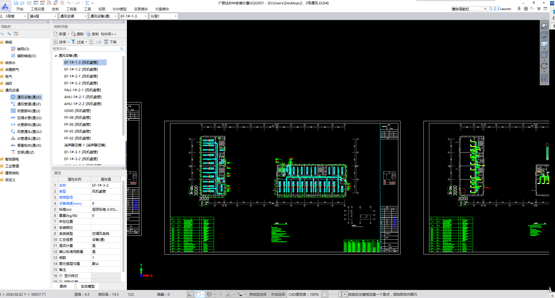Open the floor dropdown showing 第4层
This screenshot has width=555, height=298.
[x=43, y=16]
